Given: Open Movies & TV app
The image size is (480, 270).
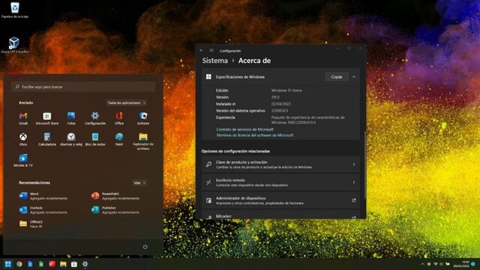Looking at the screenshot, I should pyautogui.click(x=23, y=160).
